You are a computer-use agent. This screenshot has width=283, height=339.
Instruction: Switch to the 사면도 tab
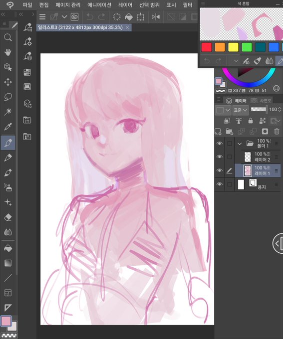(261, 101)
